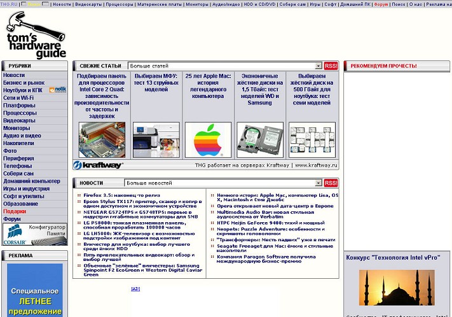Open Видеокарты in the top navigation bar
Viewport: 452px width, 317px height.
click(x=88, y=4)
